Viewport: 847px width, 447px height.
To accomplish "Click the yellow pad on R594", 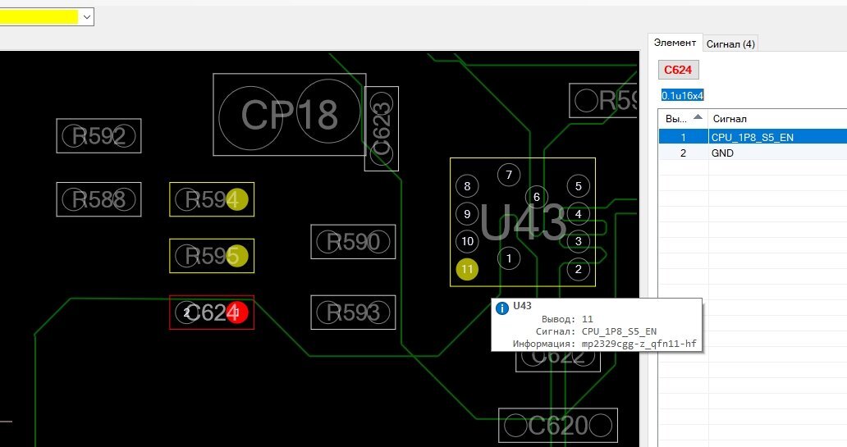I will click(x=237, y=199).
